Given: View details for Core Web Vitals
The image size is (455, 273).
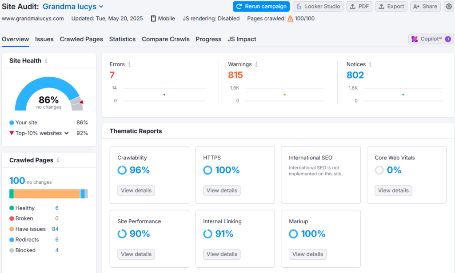Looking at the screenshot, I should pos(393,190).
